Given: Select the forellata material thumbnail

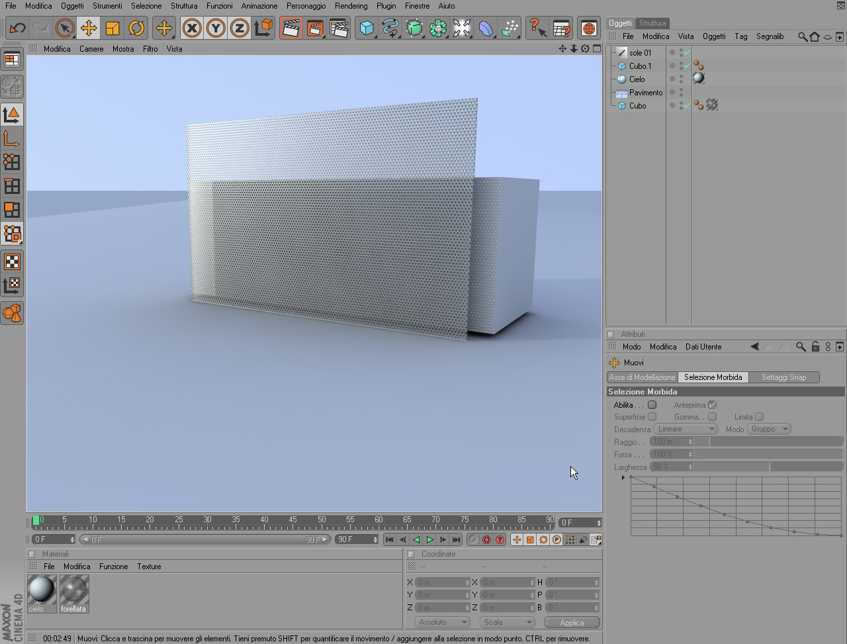Looking at the screenshot, I should [x=74, y=594].
